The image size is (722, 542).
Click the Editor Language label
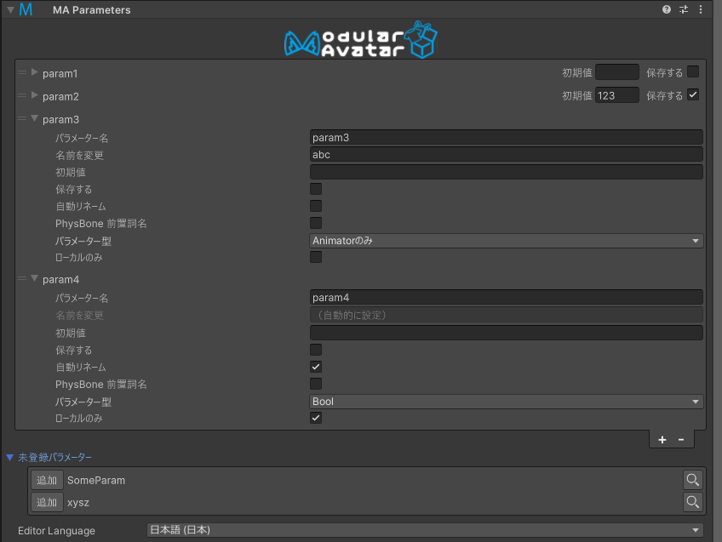[x=57, y=531]
